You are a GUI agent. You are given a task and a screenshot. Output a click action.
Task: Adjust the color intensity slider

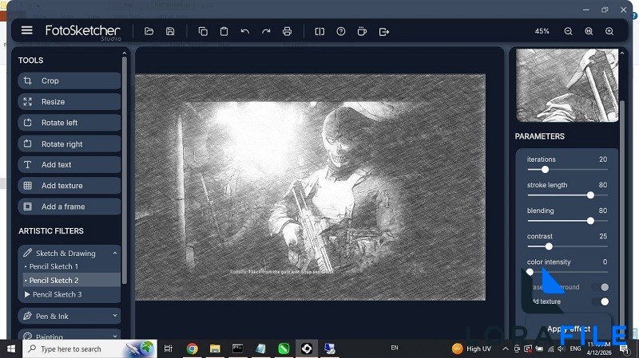[x=567, y=272]
